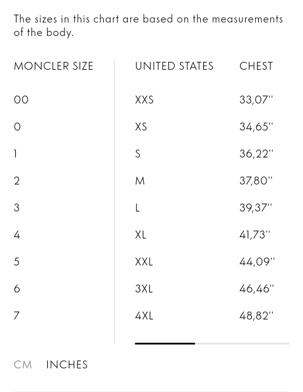303x392 pixels.
Task: Click chest measurement 39,37"
Action: click(x=256, y=208)
